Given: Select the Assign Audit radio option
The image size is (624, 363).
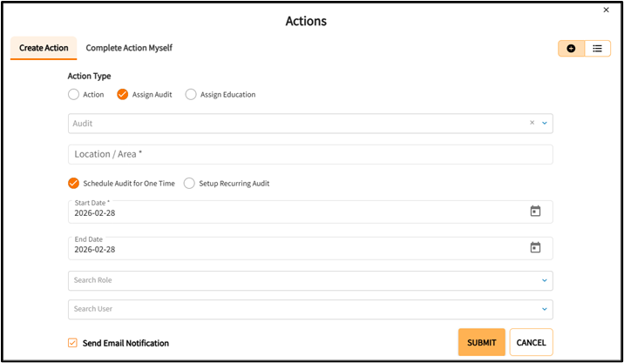Looking at the screenshot, I should (123, 94).
